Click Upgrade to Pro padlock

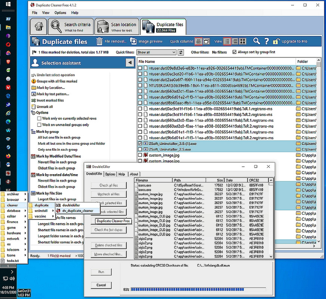276,41
